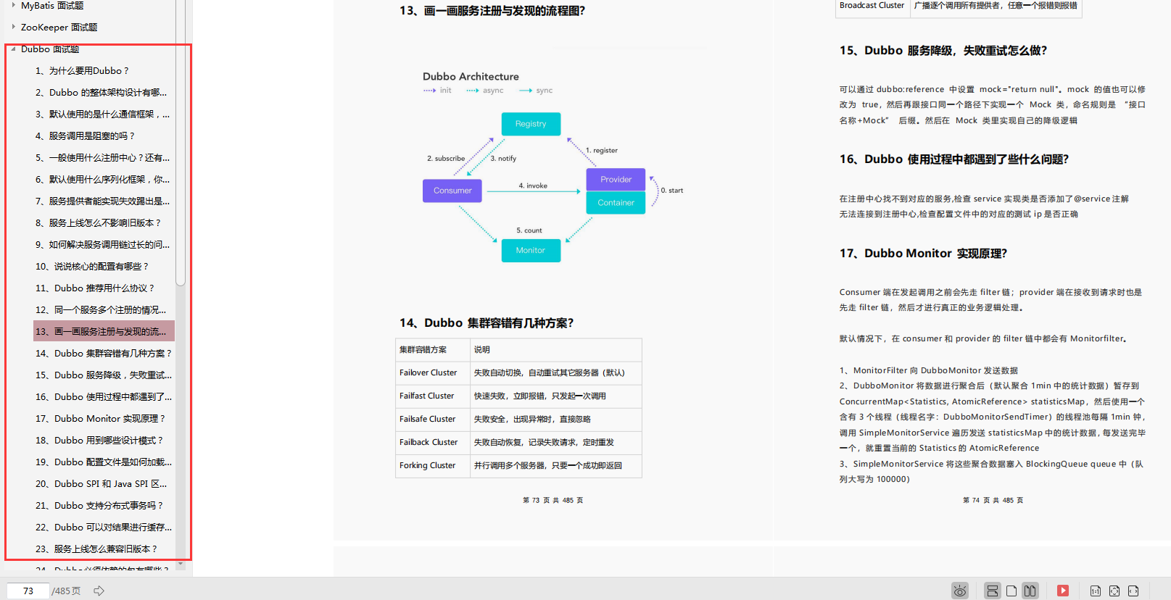Click the heading 13、画一画服务注册与发现的流程图？

click(492, 11)
